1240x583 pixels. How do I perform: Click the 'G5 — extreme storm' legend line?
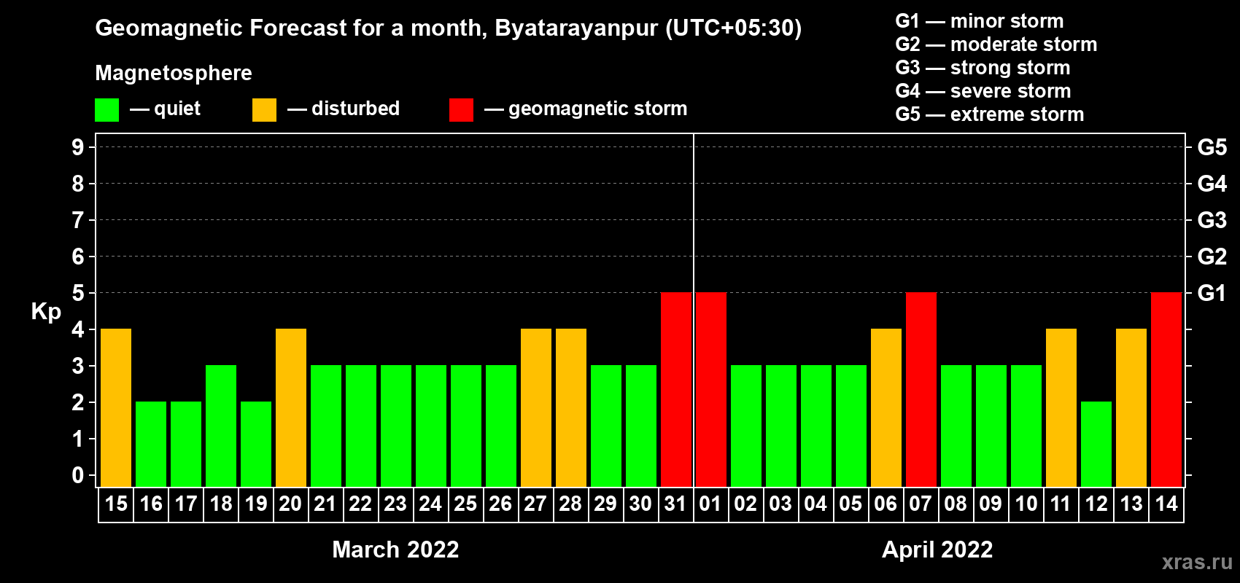tap(990, 114)
